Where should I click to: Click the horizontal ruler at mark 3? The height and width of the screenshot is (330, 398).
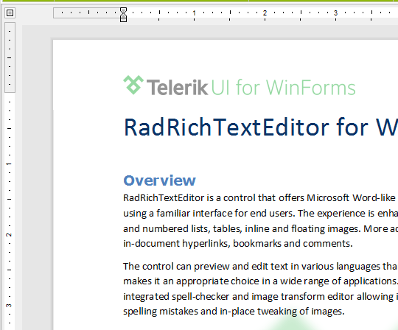pos(335,13)
